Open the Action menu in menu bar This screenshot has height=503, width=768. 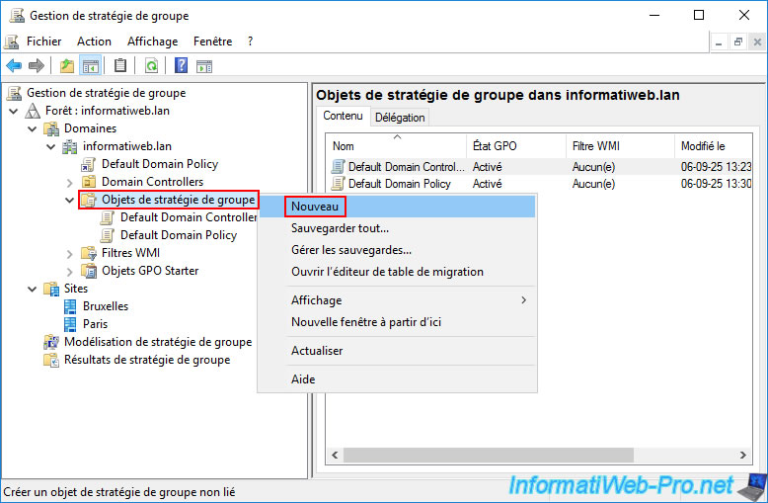(94, 42)
